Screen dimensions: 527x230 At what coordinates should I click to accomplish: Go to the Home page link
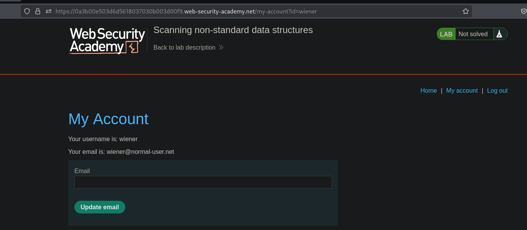428,91
